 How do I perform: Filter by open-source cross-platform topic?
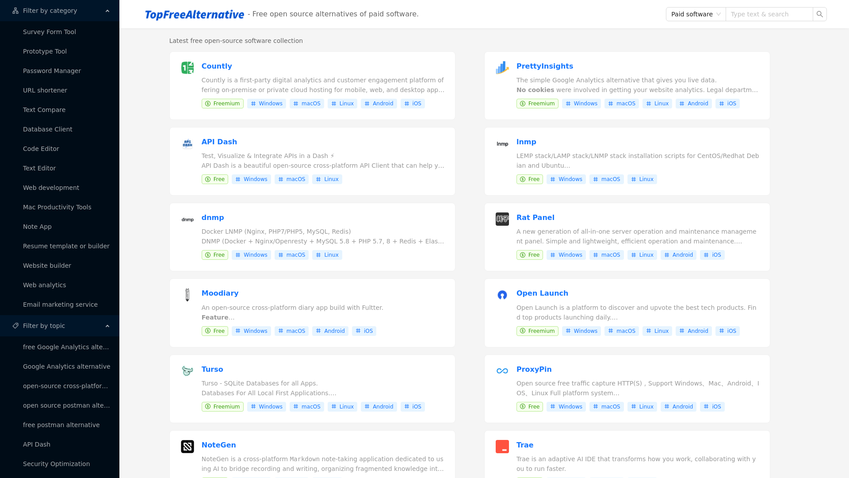click(x=60, y=386)
